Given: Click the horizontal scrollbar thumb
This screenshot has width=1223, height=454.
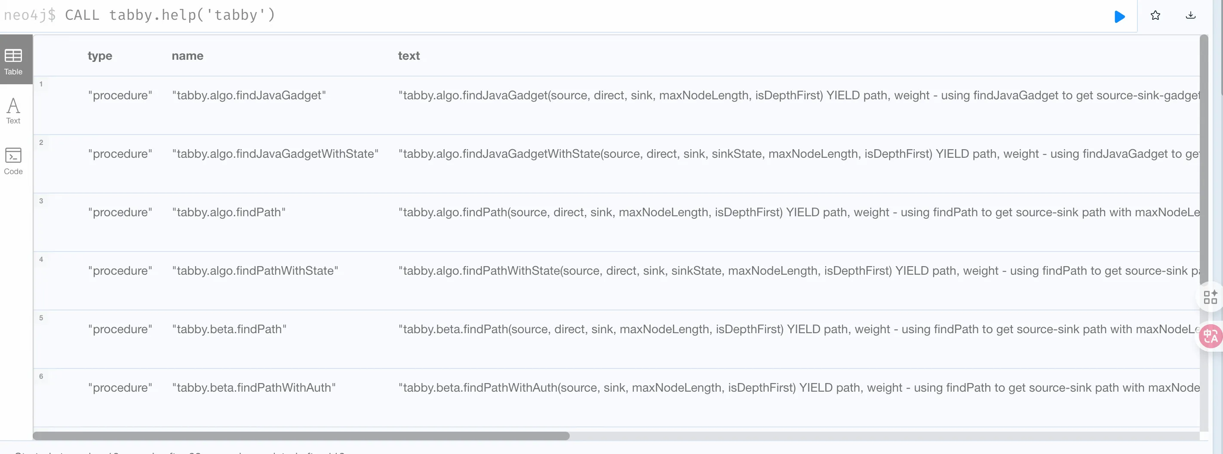Looking at the screenshot, I should coord(301,436).
